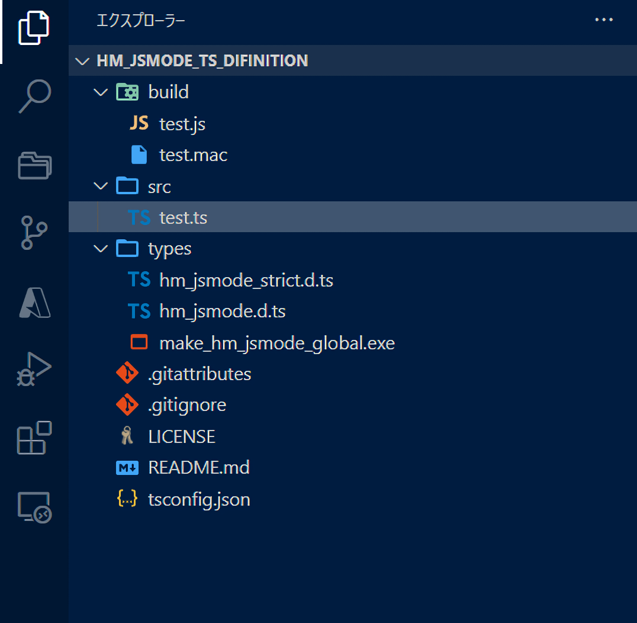Viewport: 637px width, 623px height.
Task: Open the Extensions marketplace view
Action: (x=34, y=438)
